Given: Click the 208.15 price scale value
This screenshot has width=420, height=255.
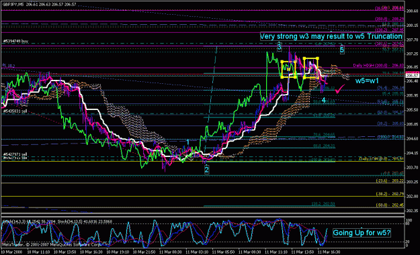Looking at the screenshot, I should (x=412, y=25).
